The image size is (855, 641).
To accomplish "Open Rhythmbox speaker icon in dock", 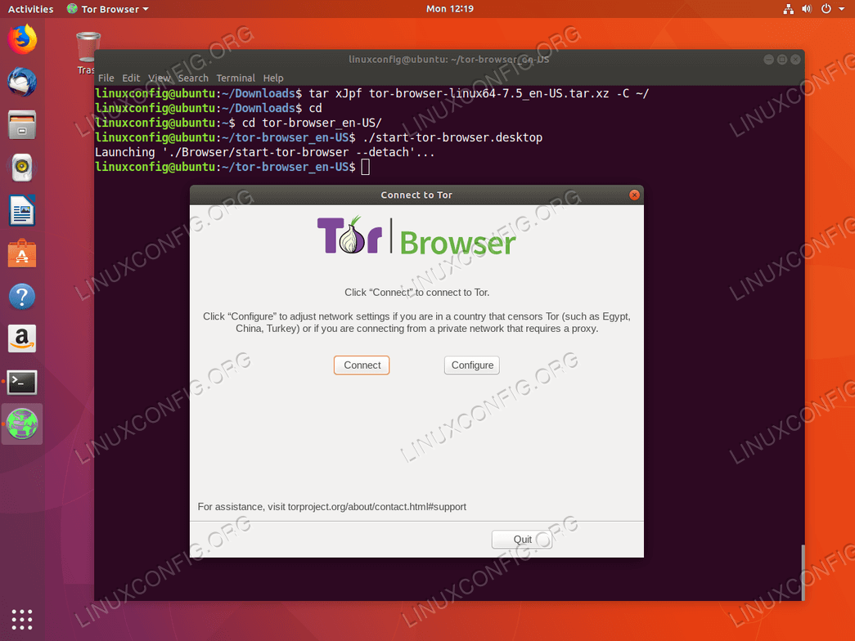I will [22, 168].
